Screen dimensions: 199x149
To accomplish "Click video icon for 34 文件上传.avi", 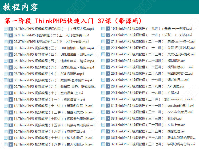I will 108,125.
